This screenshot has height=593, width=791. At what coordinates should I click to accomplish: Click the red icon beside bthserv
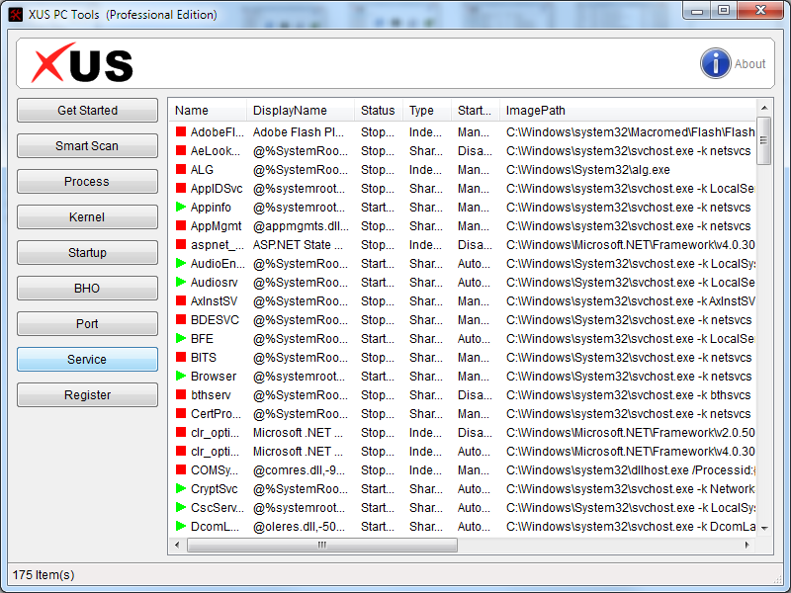point(181,395)
